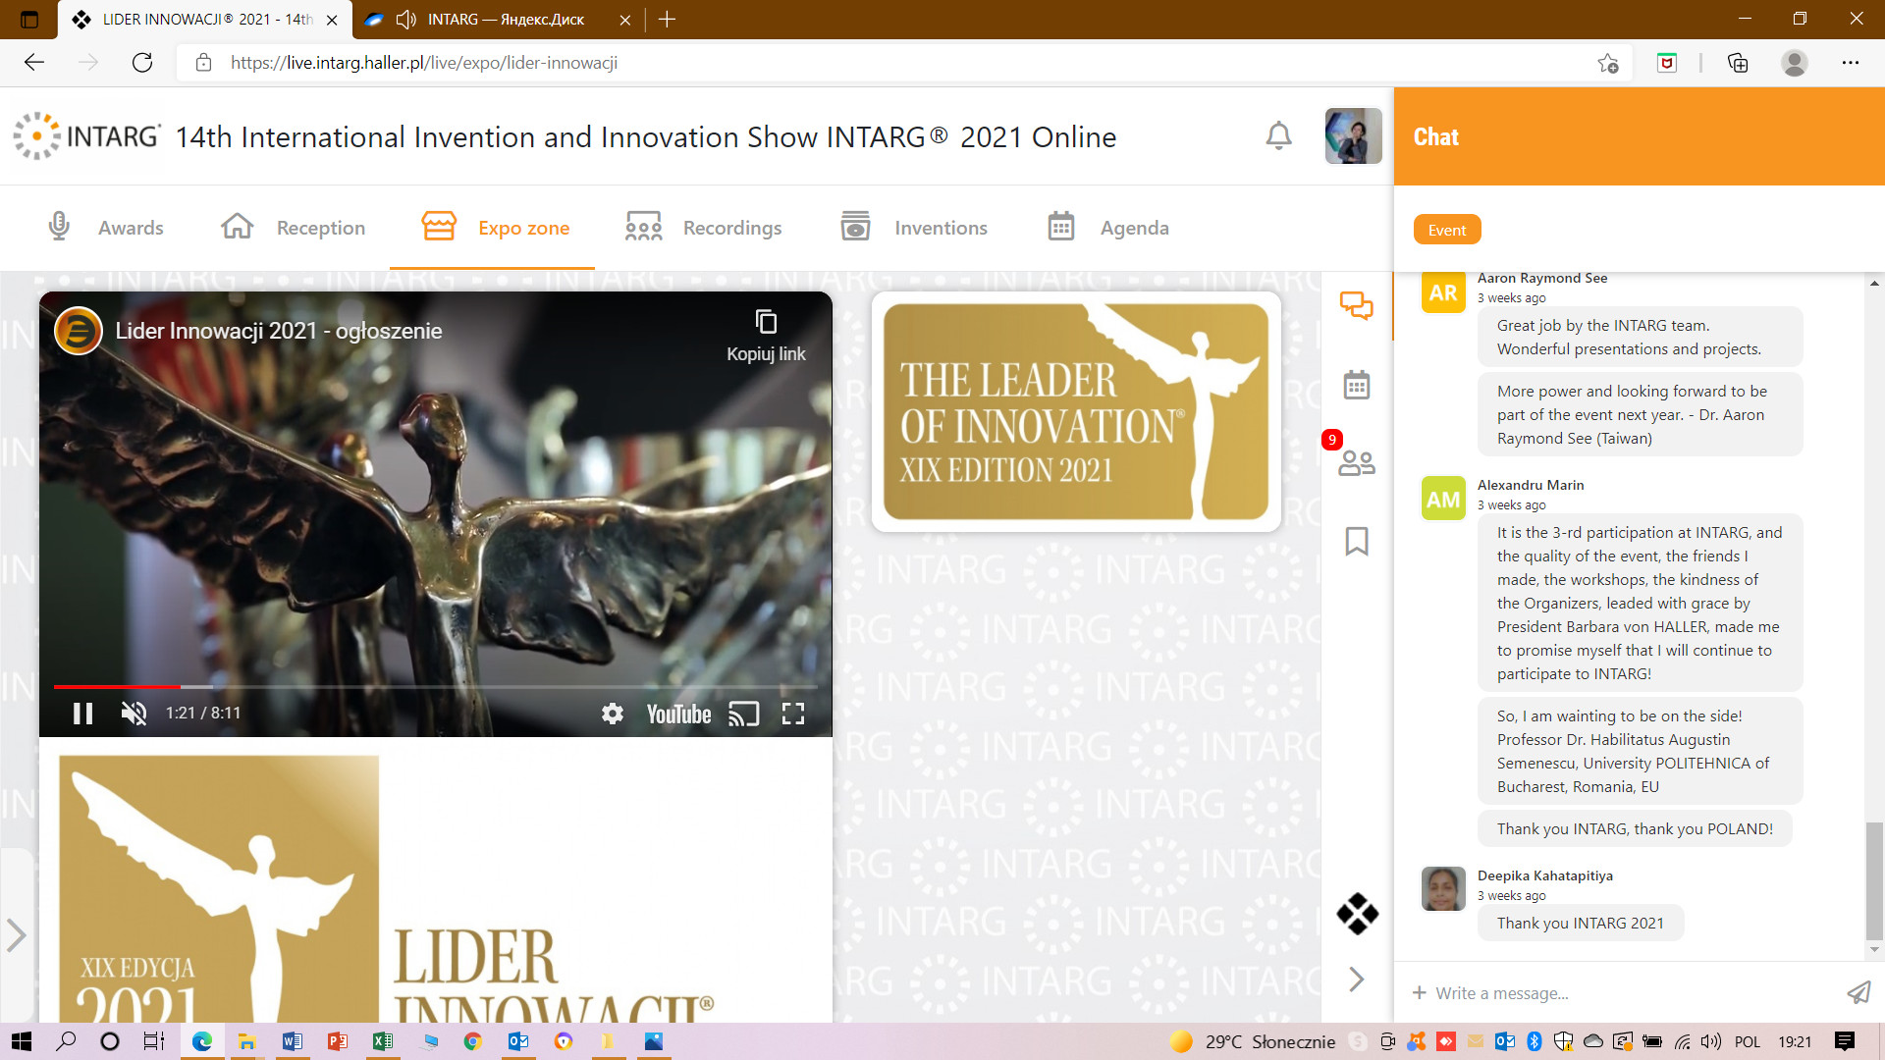Open the sidebar bookmark icon
This screenshot has width=1885, height=1060.
[1357, 541]
